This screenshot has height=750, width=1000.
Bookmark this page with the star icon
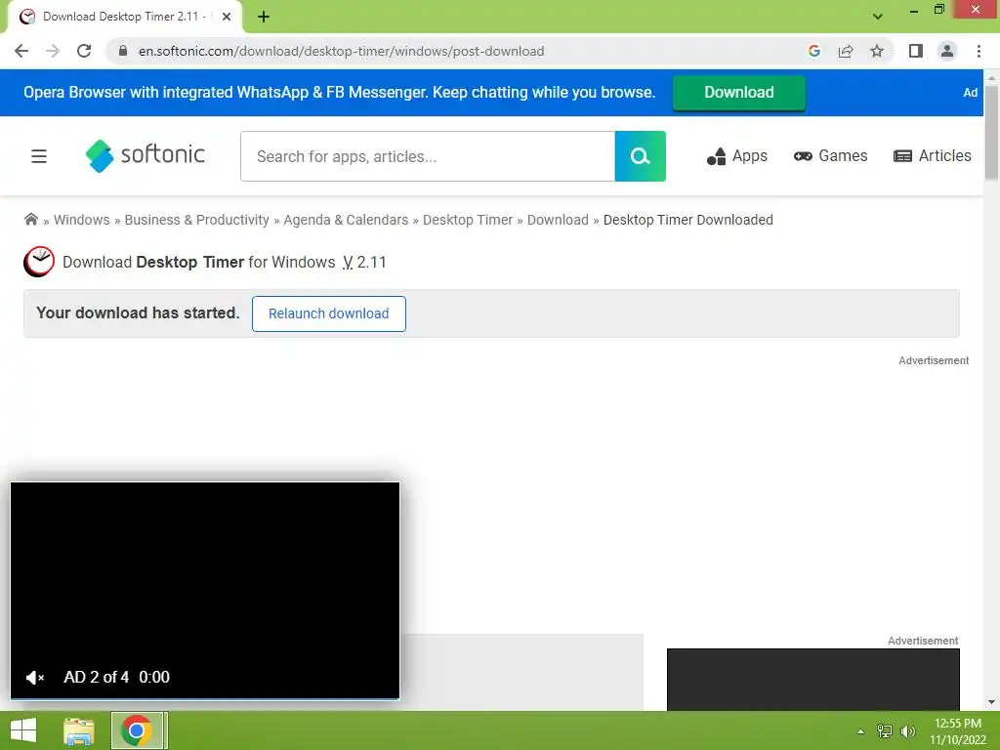coord(877,51)
